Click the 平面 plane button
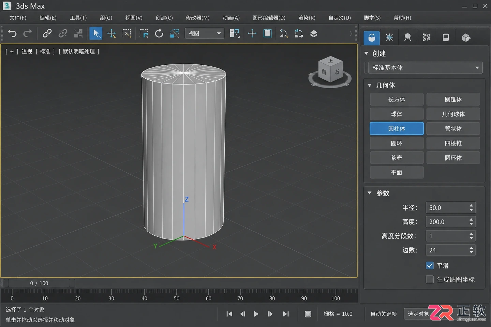491x327 pixels. click(397, 172)
